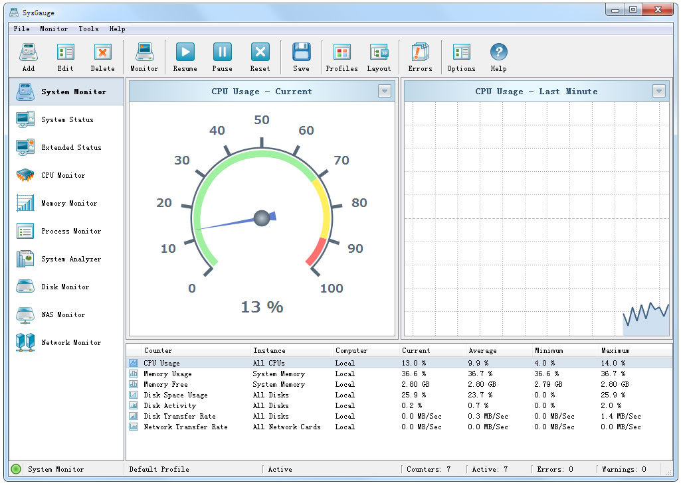This screenshot has height=485, width=681.
Task: Open the Tools menu
Action: click(88, 29)
